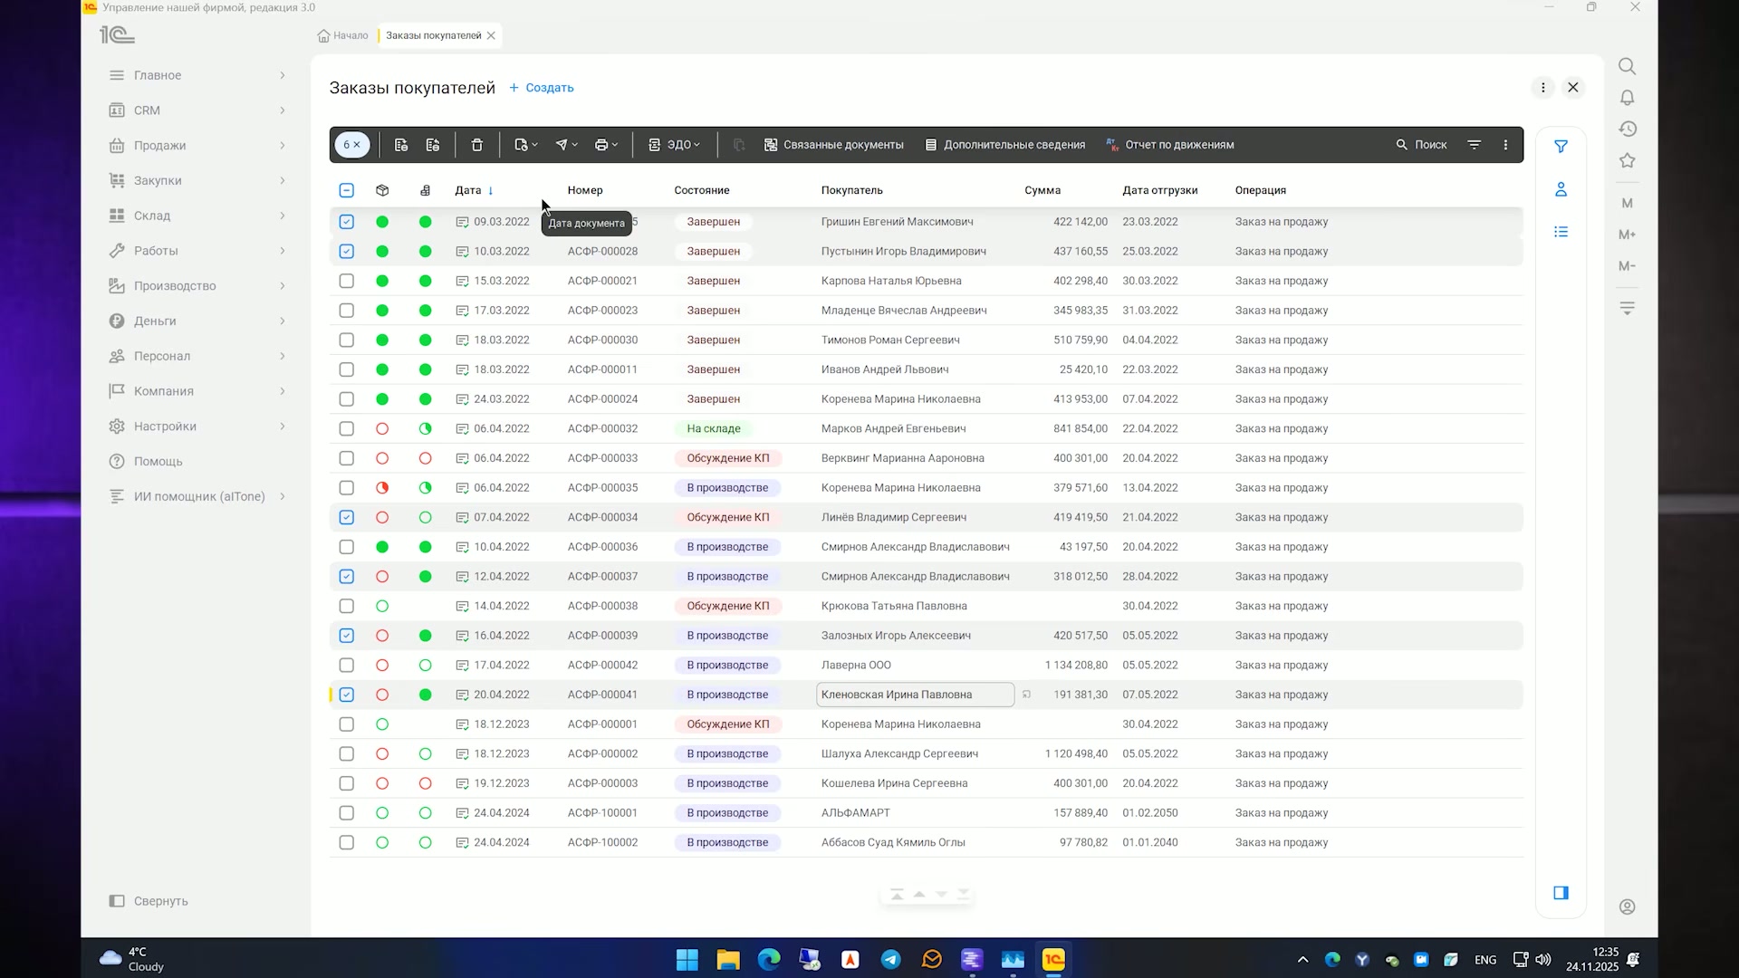Open notifications bell icon
The width and height of the screenshot is (1739, 978).
pyautogui.click(x=1627, y=98)
